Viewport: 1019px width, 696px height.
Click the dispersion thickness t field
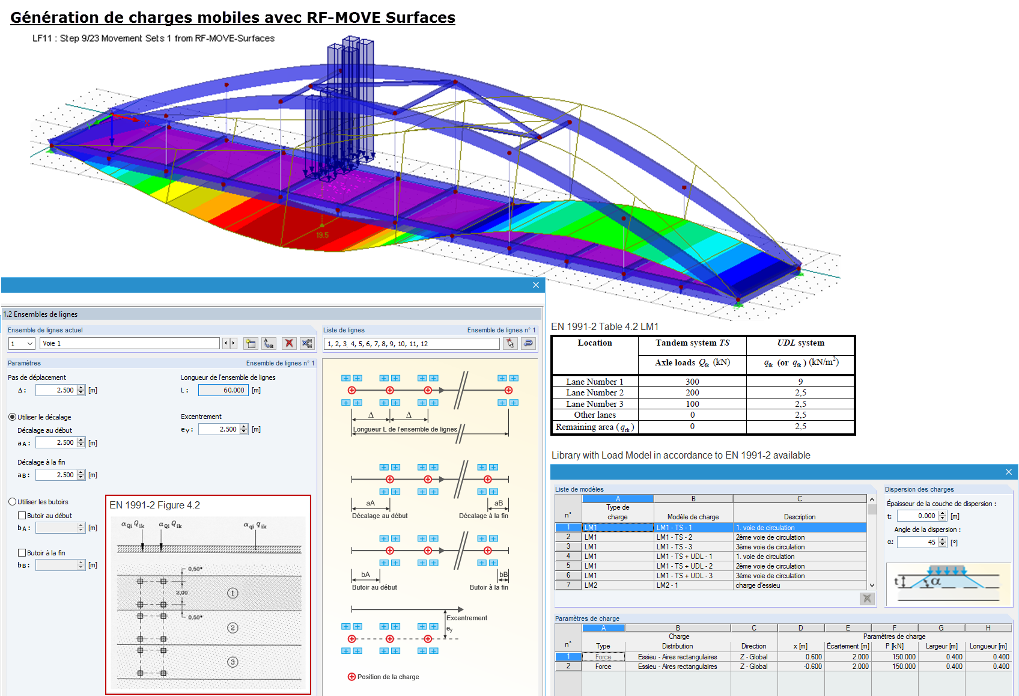[x=917, y=516]
